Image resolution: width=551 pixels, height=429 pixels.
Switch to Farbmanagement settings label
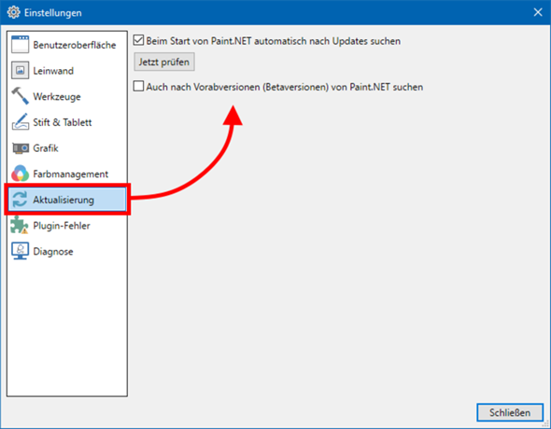[71, 174]
